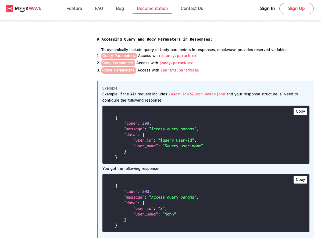Copy the configured response code block
This screenshot has height=244, width=321.
pyautogui.click(x=300, y=111)
